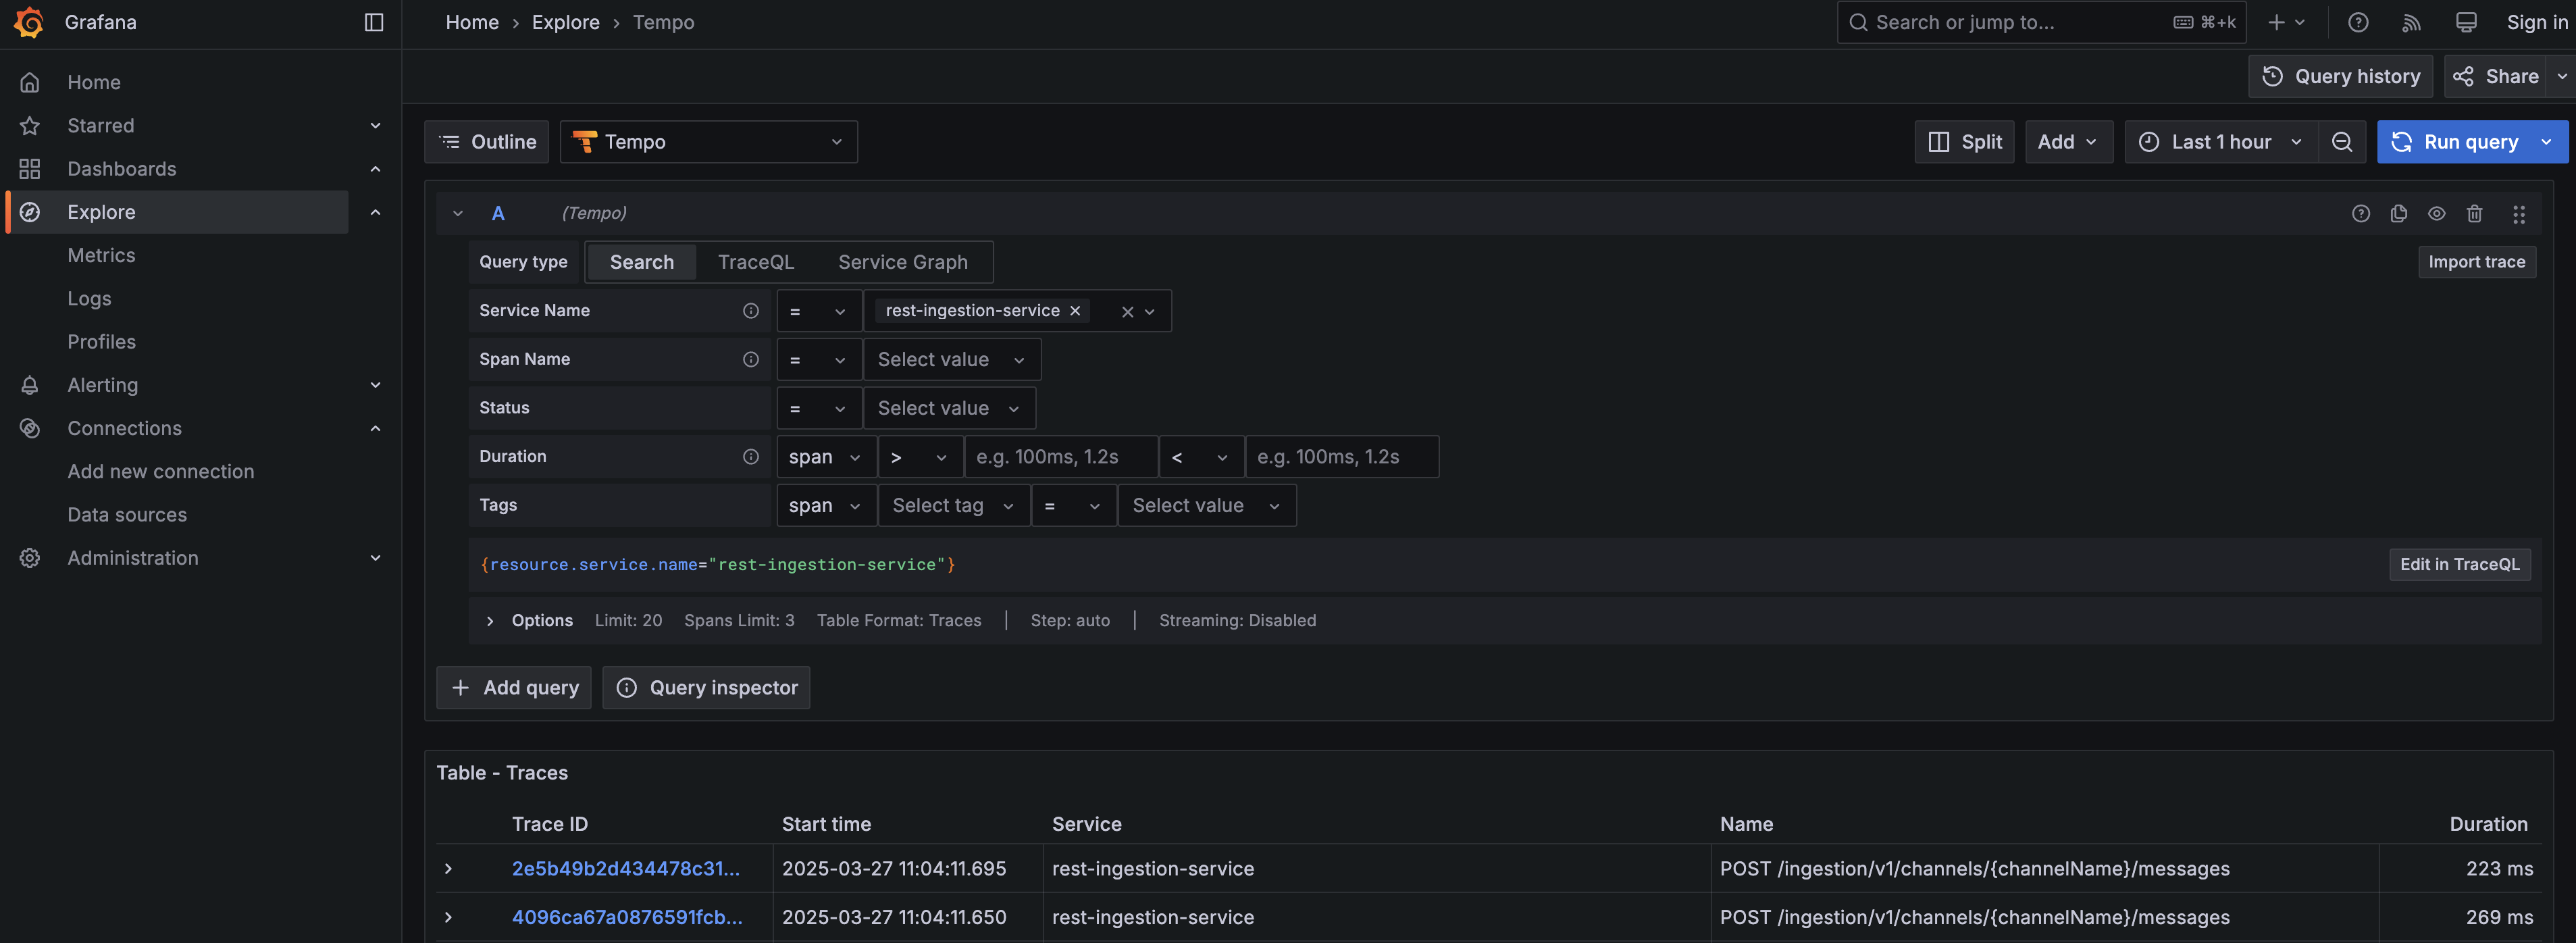Switch to the TraceQL query type
The height and width of the screenshot is (943, 2576).
tap(756, 262)
